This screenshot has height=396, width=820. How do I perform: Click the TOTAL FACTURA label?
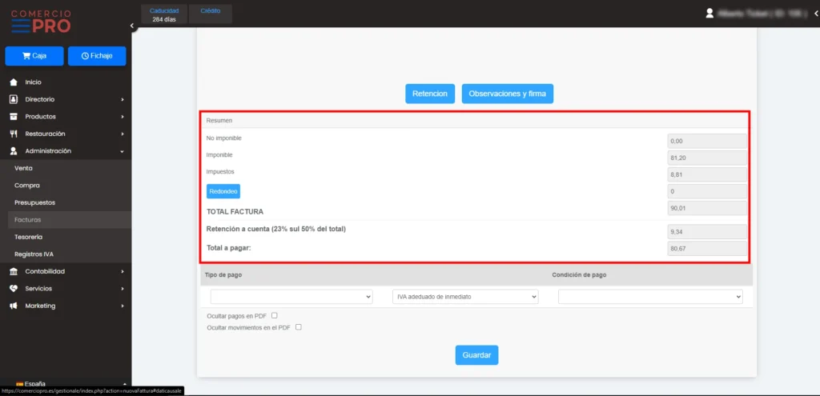(235, 211)
